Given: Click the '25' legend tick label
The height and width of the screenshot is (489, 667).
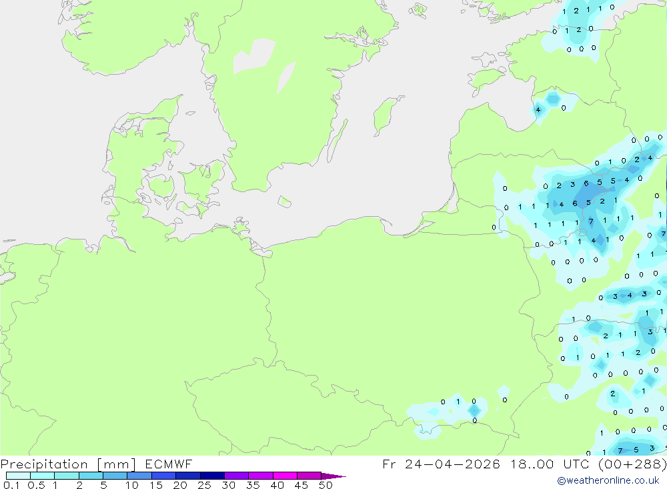Looking at the screenshot, I should coord(204,485).
